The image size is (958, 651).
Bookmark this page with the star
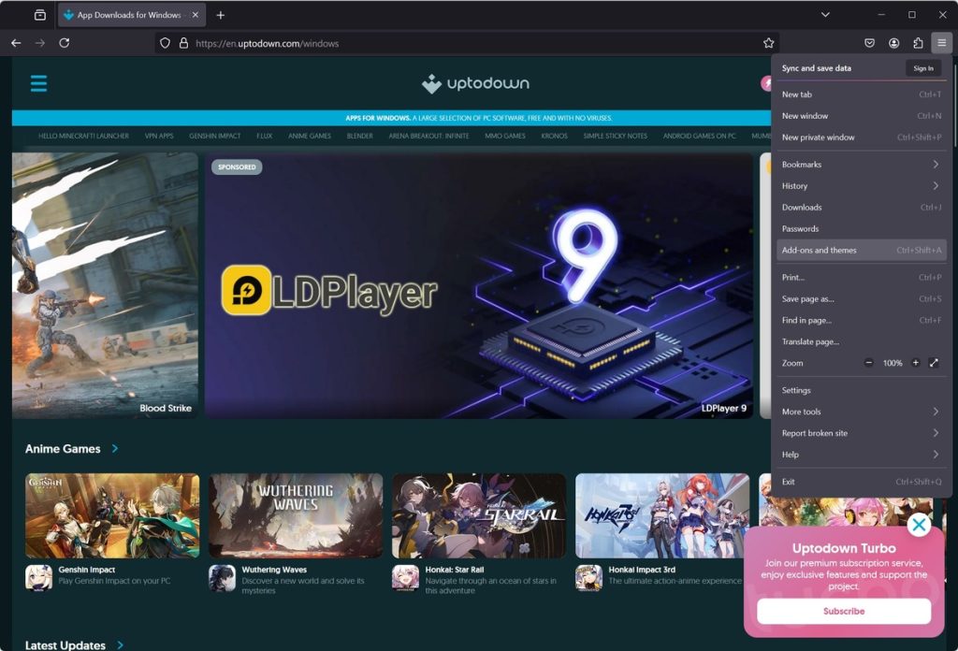(768, 43)
